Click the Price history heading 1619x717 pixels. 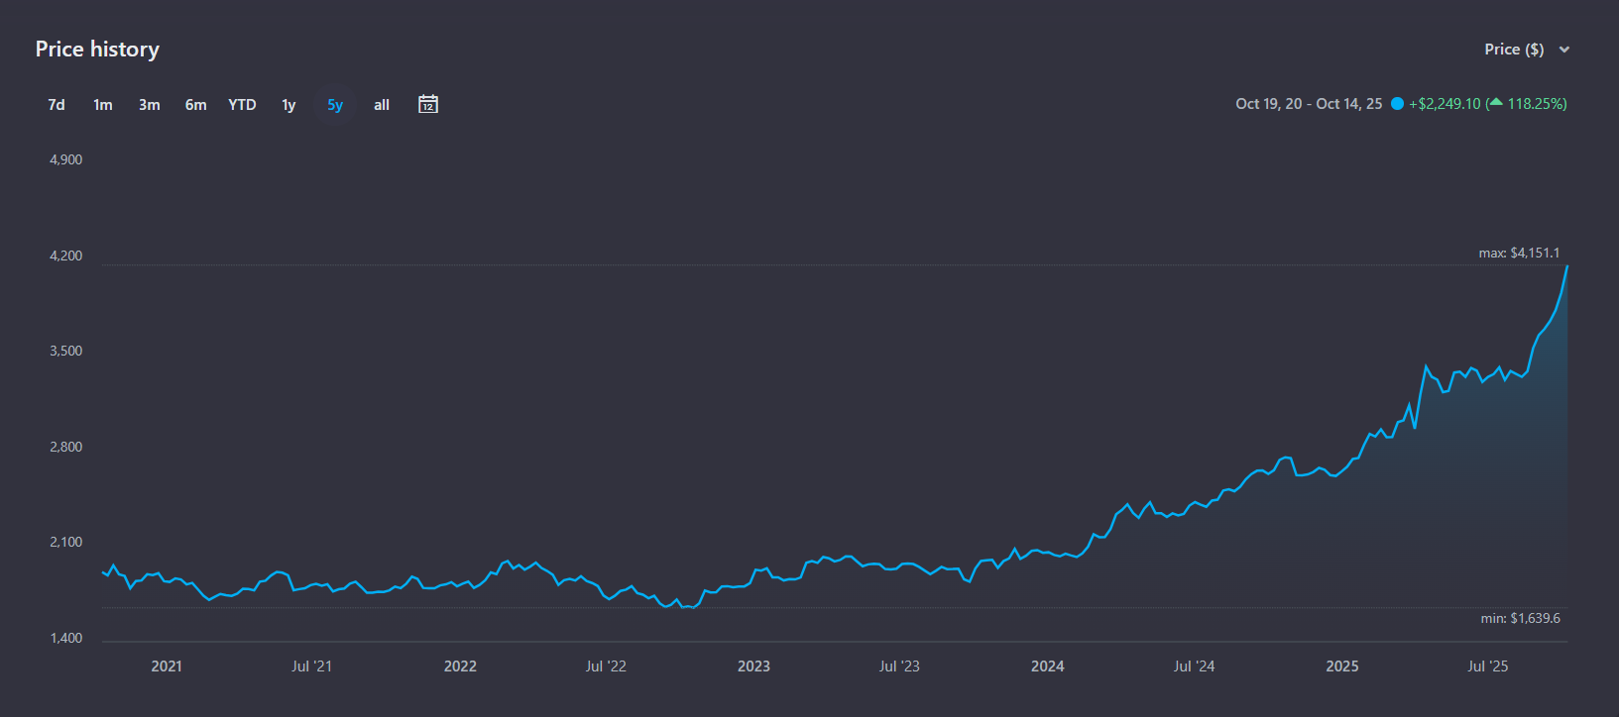coord(97,50)
